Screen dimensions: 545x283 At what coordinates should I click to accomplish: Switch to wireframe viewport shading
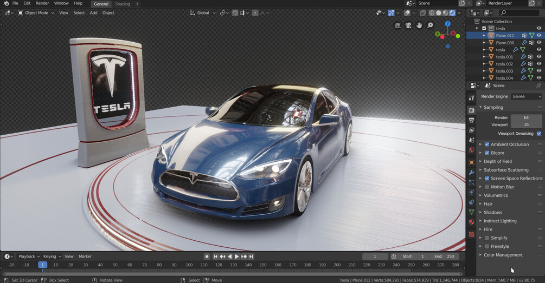point(432,13)
